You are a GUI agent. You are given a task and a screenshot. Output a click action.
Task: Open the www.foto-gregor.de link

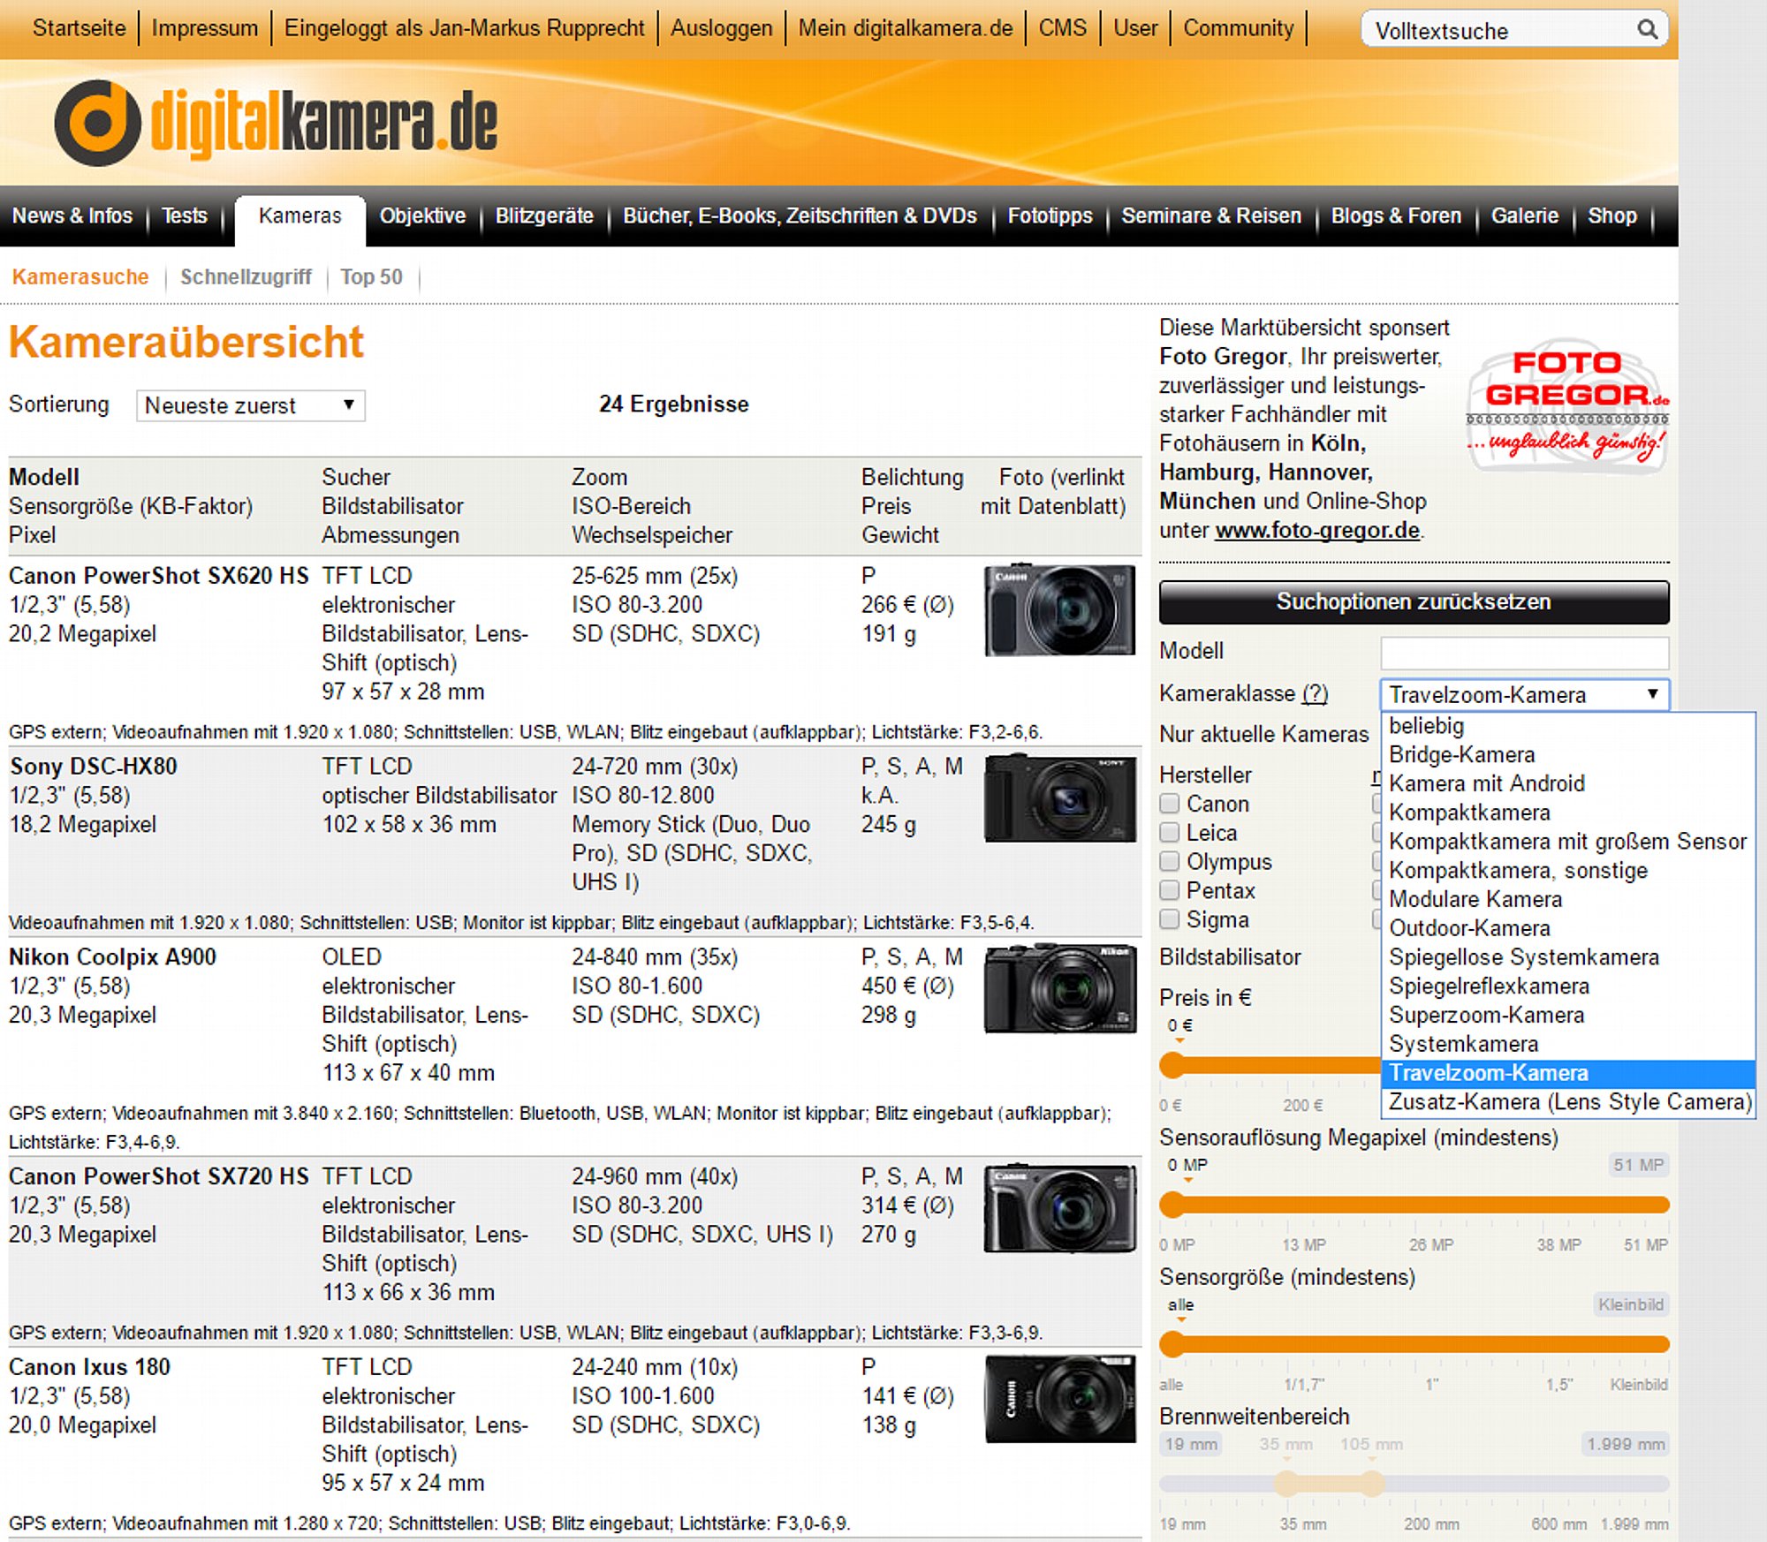pos(1317,531)
